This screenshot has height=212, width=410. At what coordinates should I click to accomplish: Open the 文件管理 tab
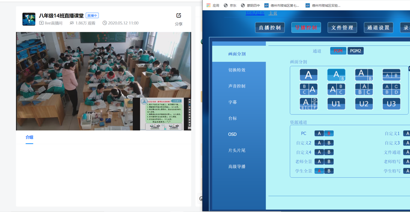tap(342, 27)
